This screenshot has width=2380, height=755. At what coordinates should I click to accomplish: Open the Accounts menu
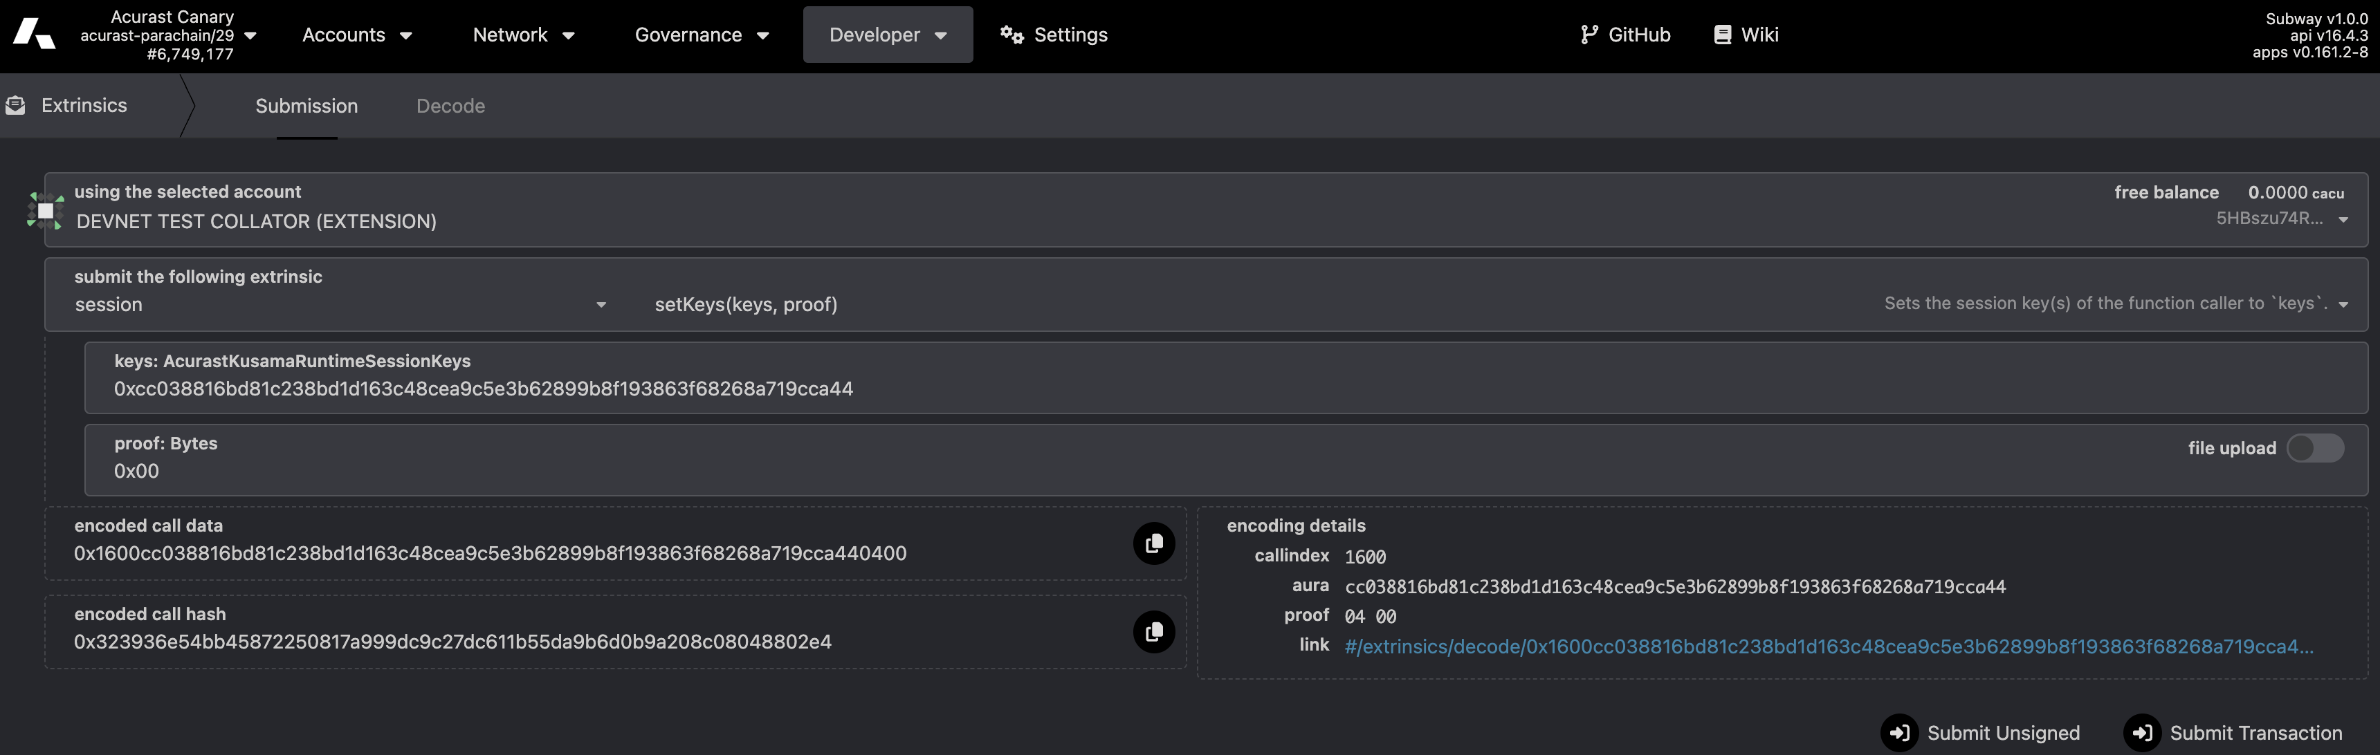356,35
